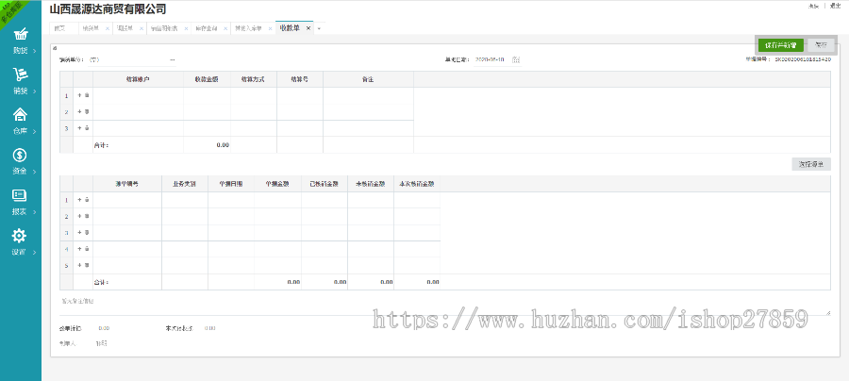
Task: Add a row after row 2 in 结算账户 table
Action: point(79,111)
